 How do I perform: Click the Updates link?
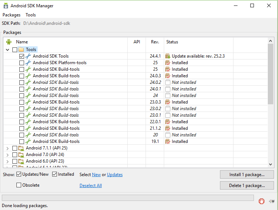click(x=115, y=175)
